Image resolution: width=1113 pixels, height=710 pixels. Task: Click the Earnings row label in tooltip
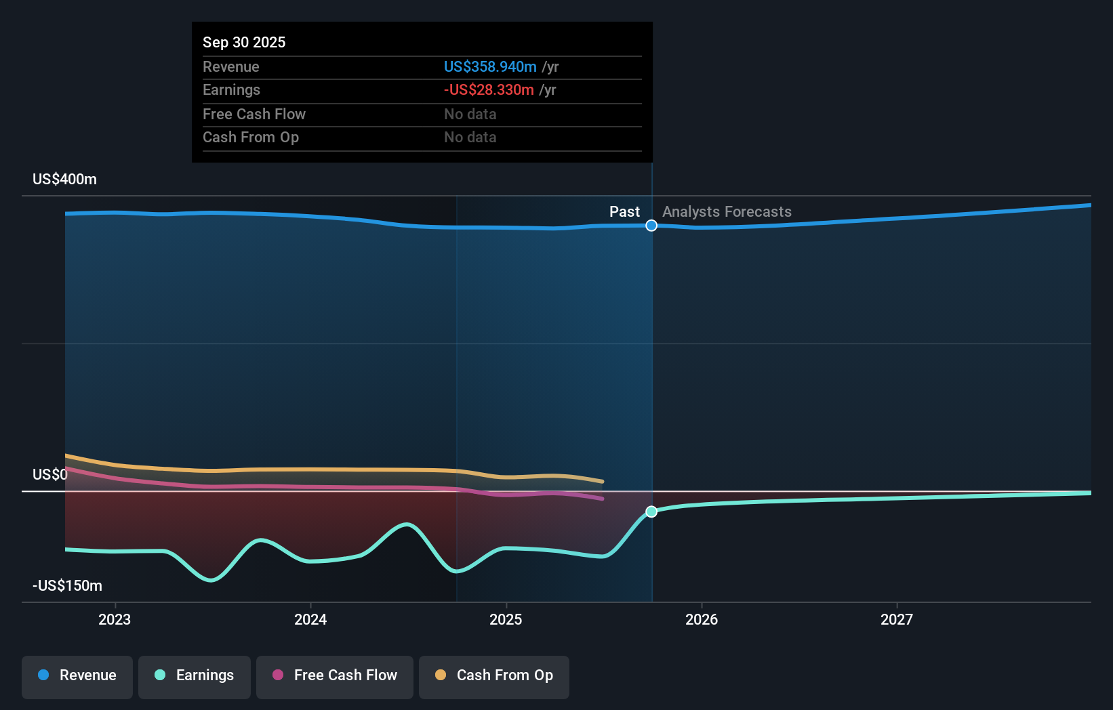tap(231, 89)
